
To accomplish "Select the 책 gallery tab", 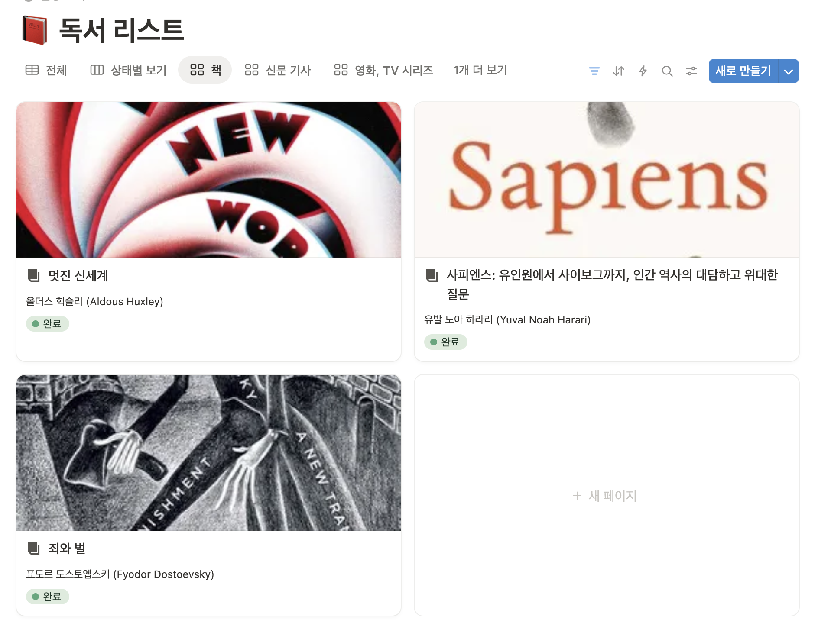I will [x=205, y=70].
